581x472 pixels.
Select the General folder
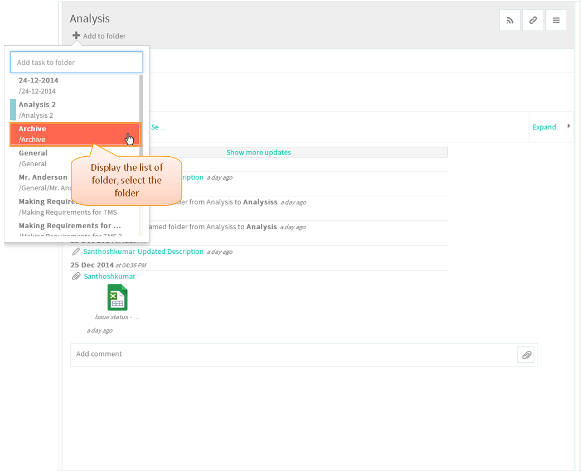click(75, 158)
